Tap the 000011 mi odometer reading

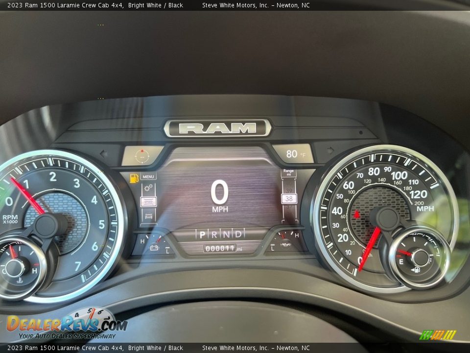coord(223,249)
